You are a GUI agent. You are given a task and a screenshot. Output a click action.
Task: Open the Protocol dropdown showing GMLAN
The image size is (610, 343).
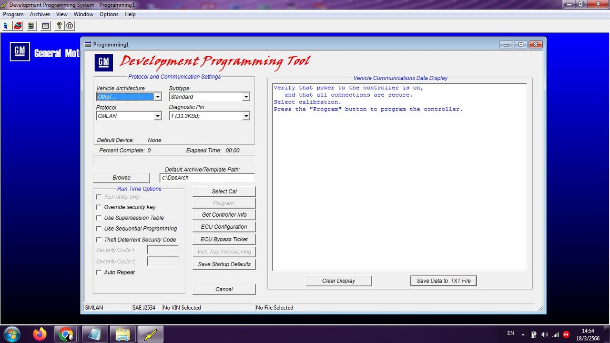pos(157,116)
